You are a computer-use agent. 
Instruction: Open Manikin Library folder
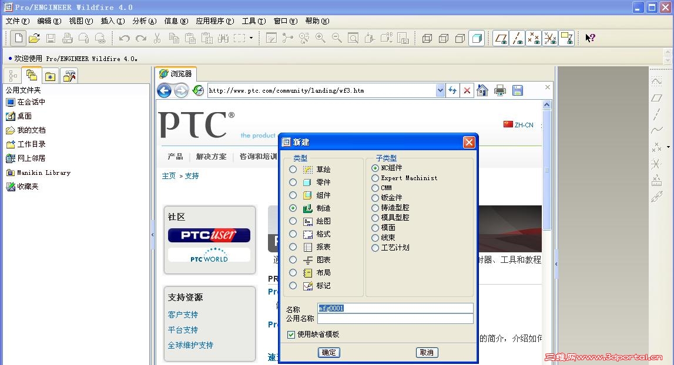[38, 173]
